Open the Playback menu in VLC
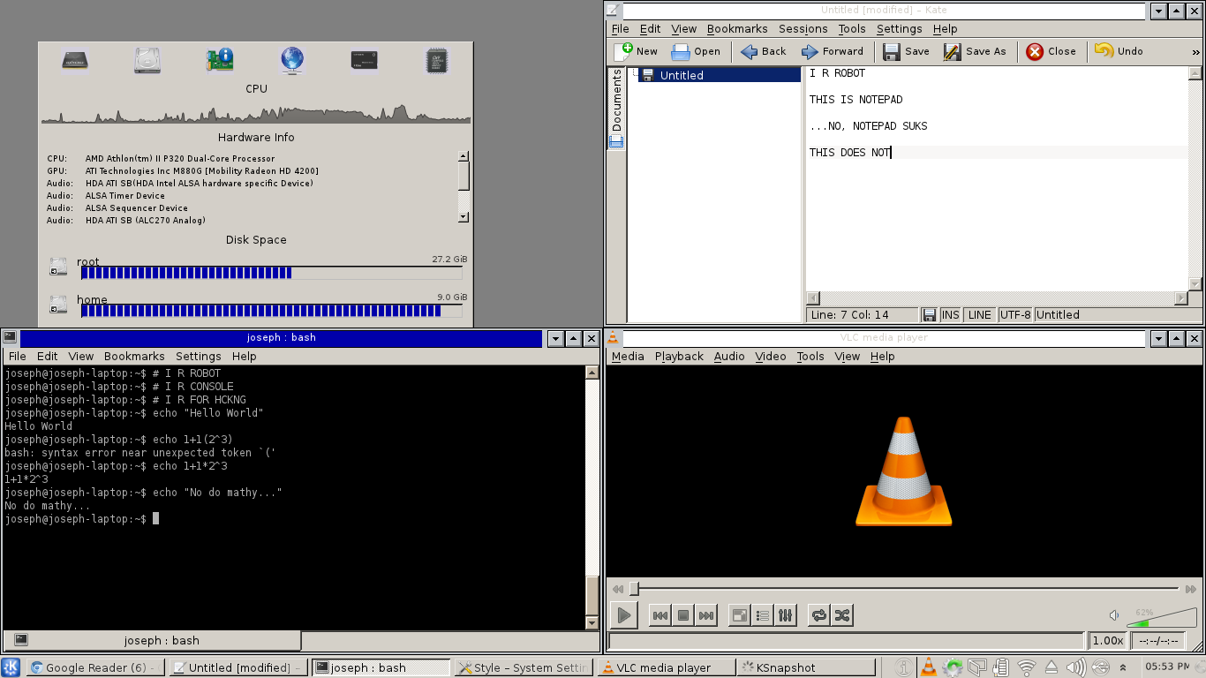The width and height of the screenshot is (1206, 678). (x=679, y=357)
